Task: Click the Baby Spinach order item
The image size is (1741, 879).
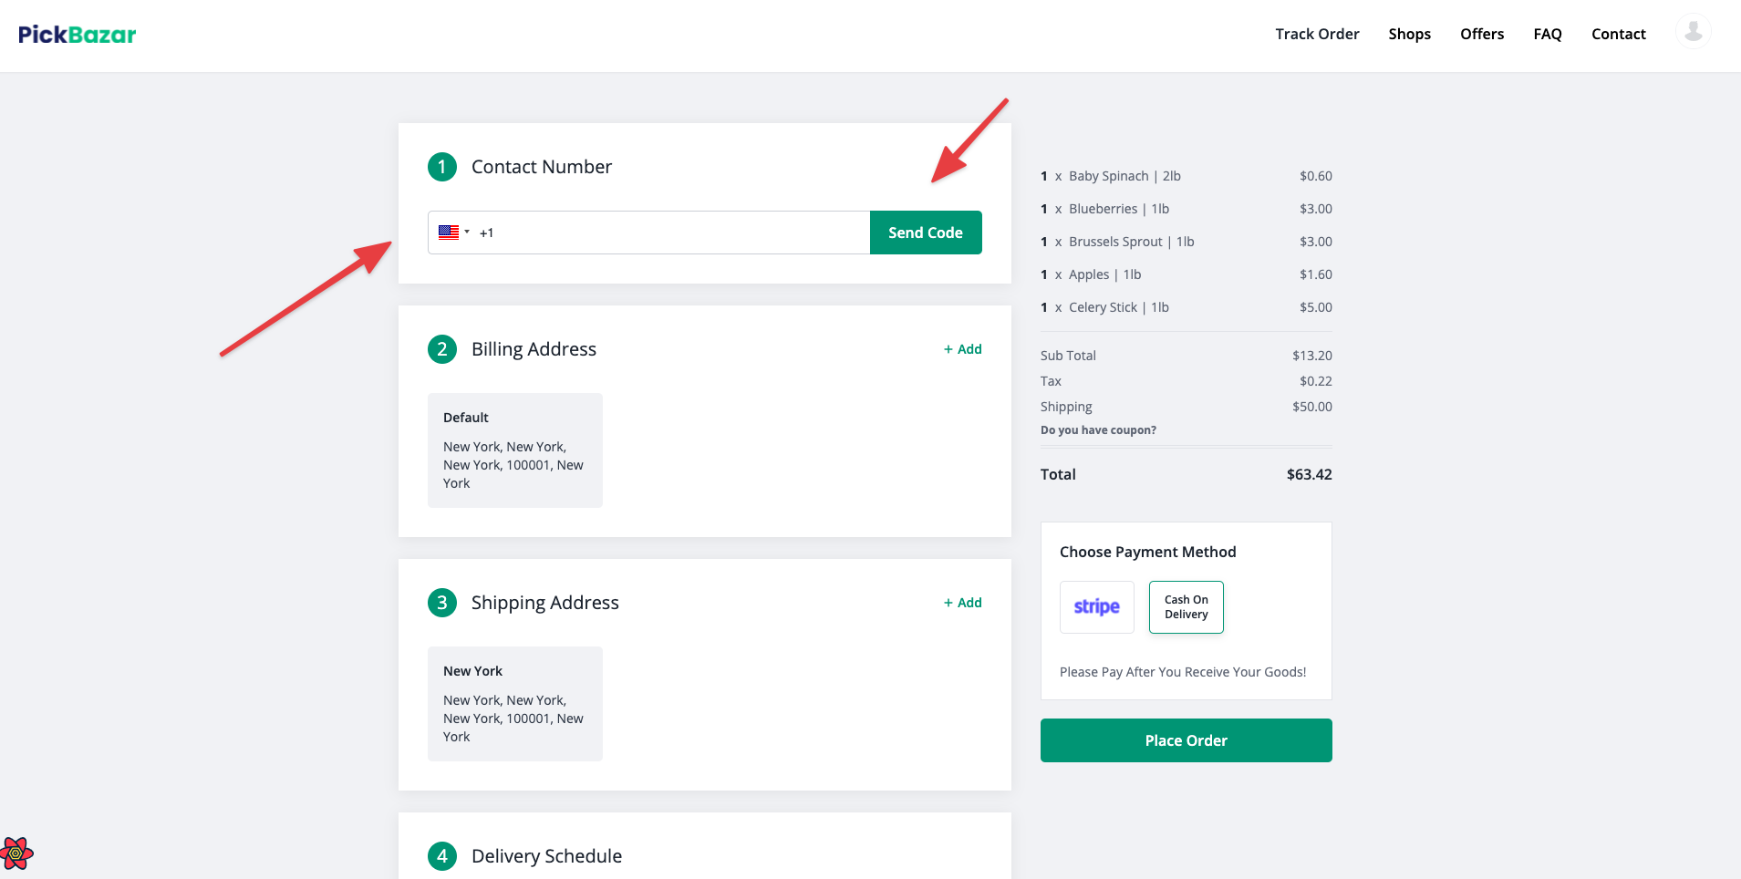Action: click(x=1186, y=176)
